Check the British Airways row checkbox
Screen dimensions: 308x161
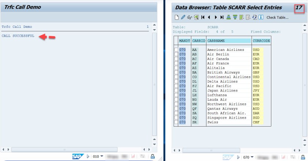[176, 72]
